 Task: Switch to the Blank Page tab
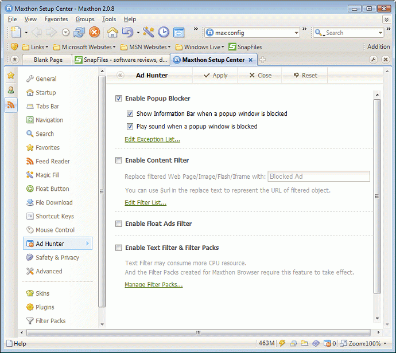click(47, 60)
